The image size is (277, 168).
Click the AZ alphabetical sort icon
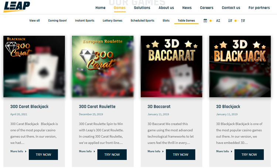pyautogui.click(x=218, y=21)
